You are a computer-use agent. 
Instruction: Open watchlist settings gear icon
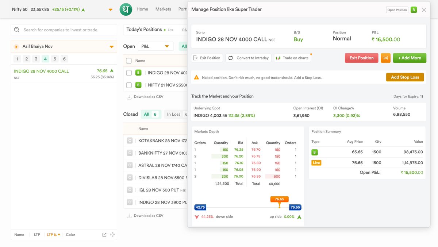point(112,235)
